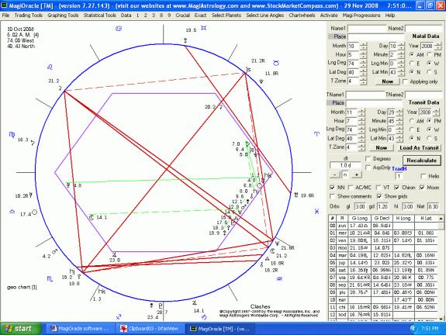Open the Magi Progressions menu
Image resolution: width=446 pixels, height=335 pixels.
[361, 15]
